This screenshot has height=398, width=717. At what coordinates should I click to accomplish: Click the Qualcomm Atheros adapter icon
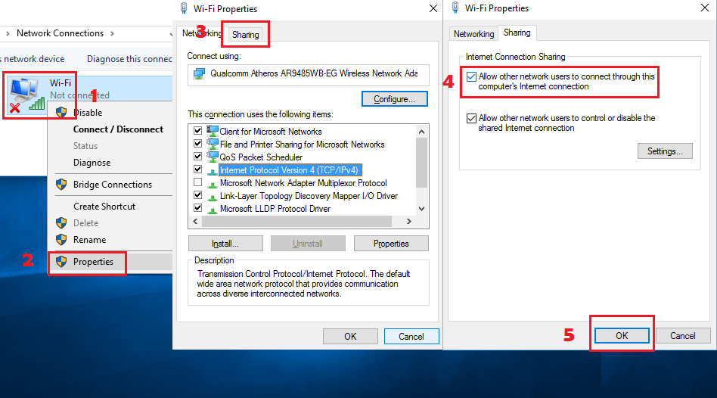tap(199, 73)
